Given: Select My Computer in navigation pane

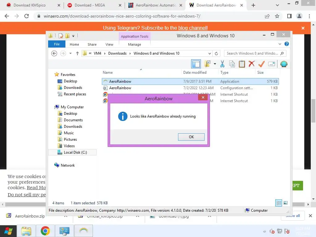Looking at the screenshot, I should [x=69, y=107].
